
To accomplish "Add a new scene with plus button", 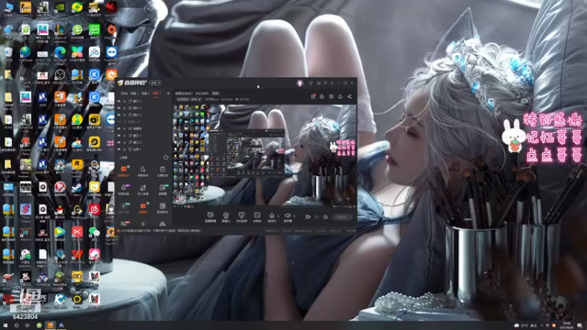I will pos(168,93).
